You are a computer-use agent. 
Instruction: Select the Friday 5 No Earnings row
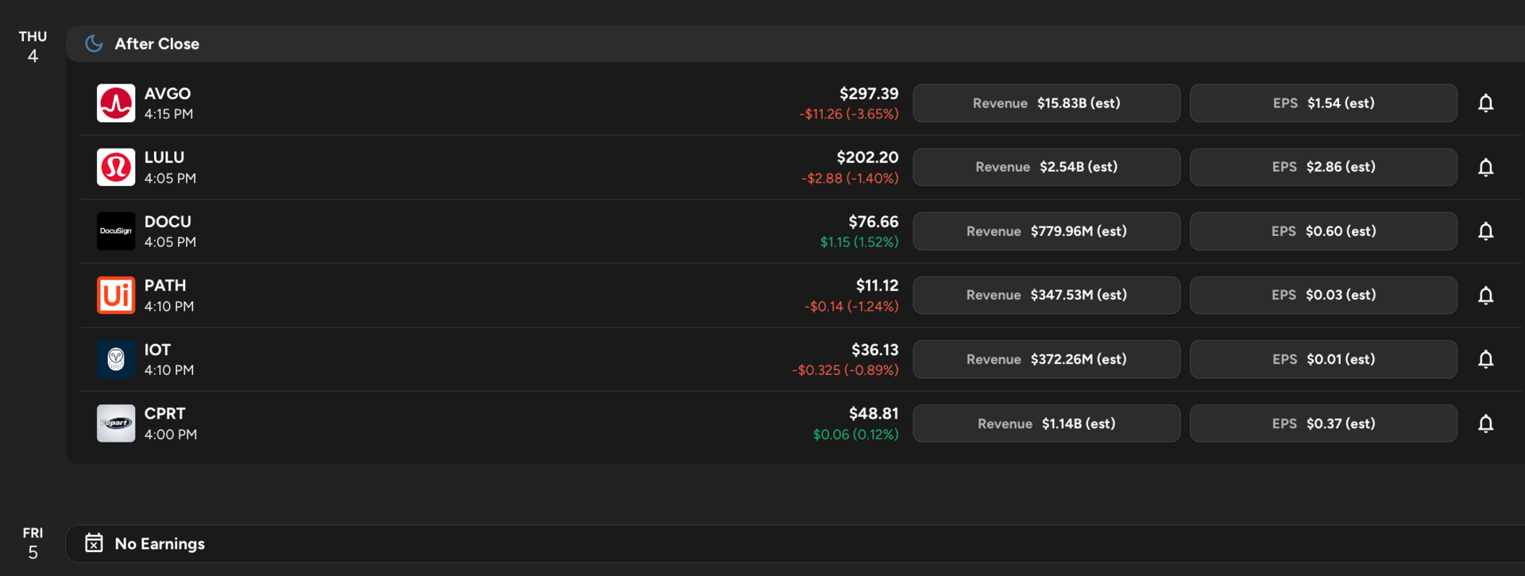(x=160, y=543)
